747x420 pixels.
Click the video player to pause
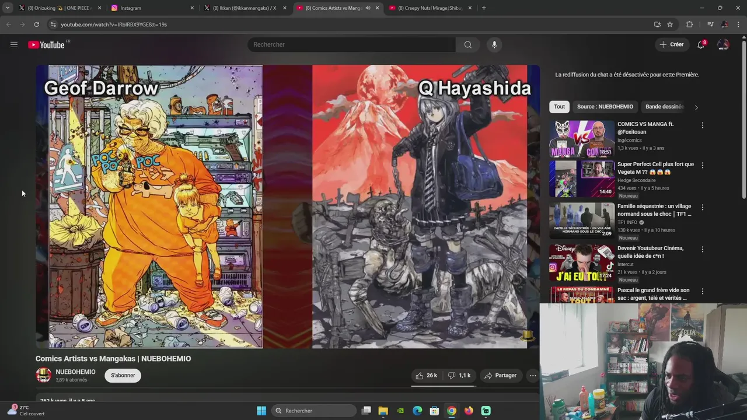tap(288, 206)
